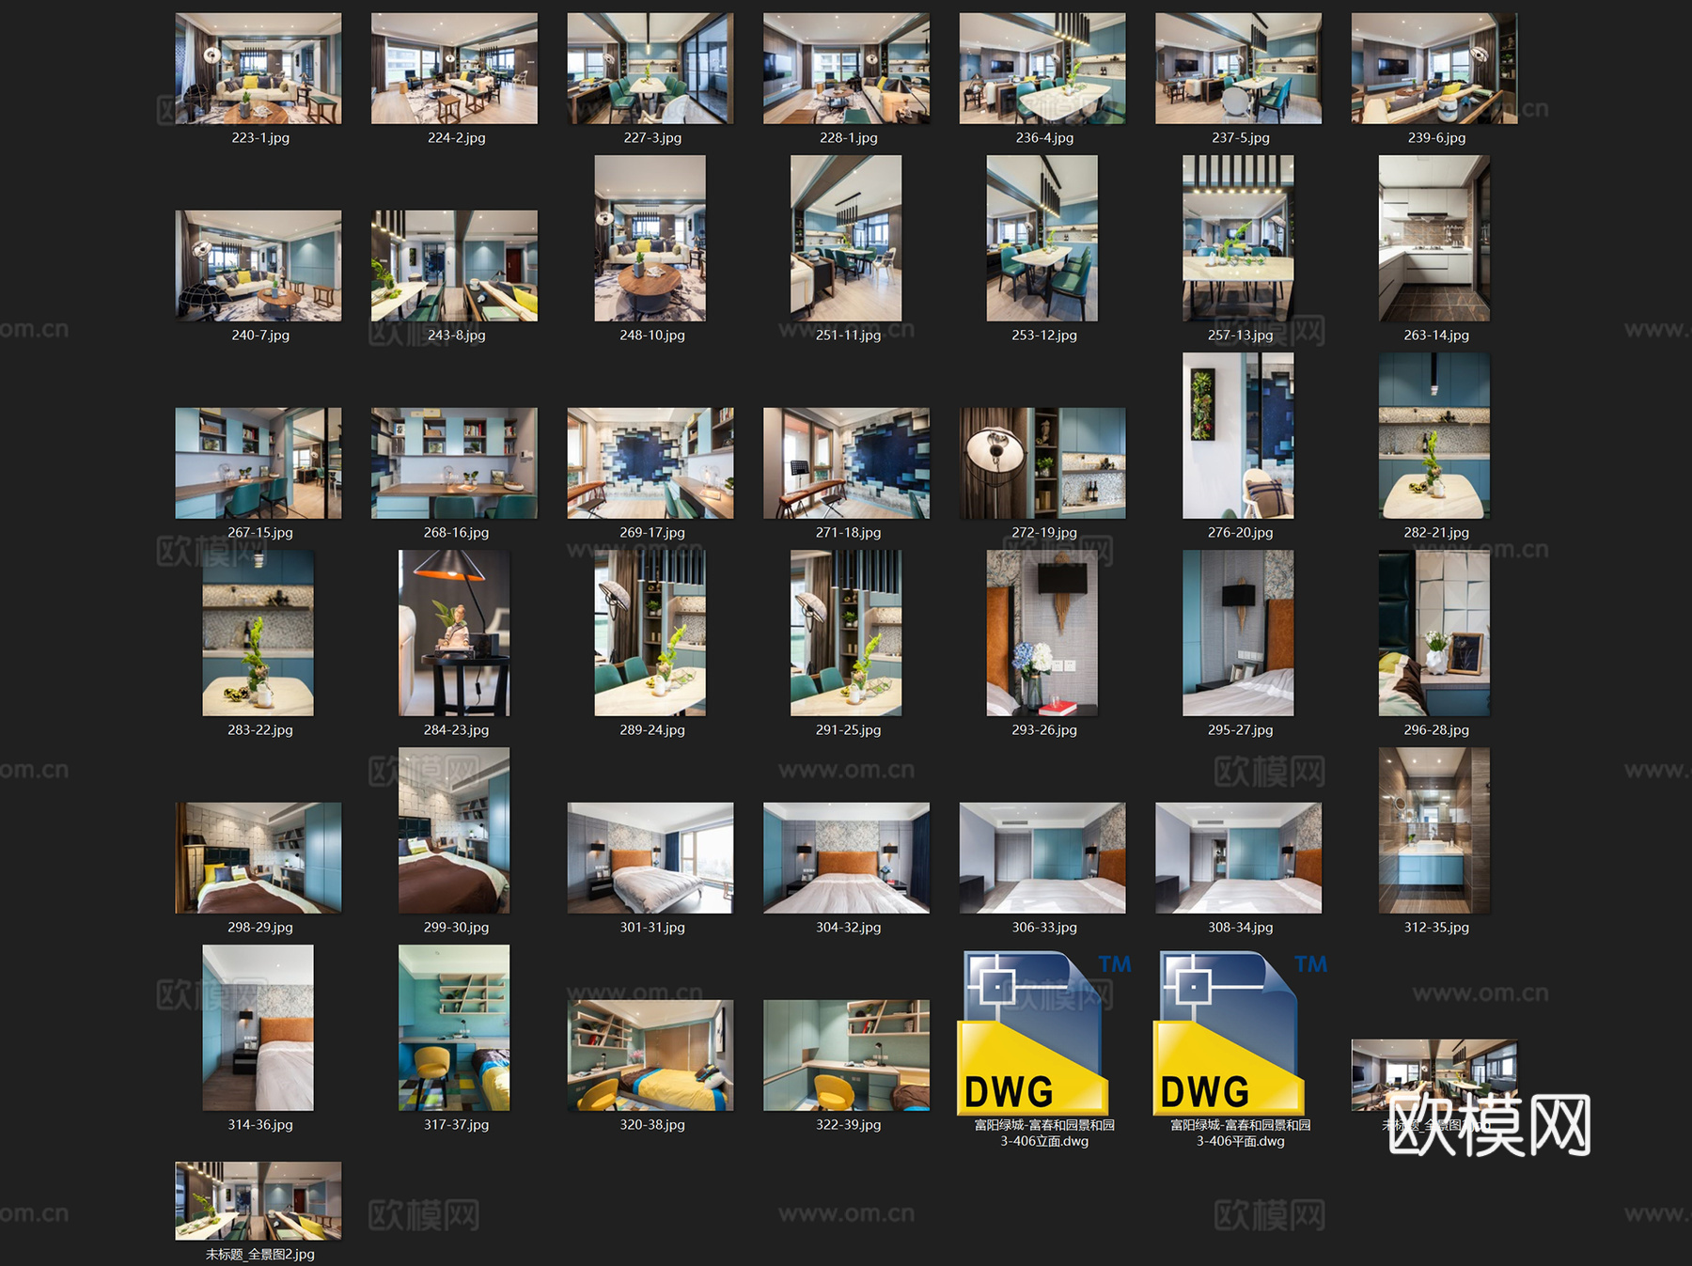This screenshot has height=1266, width=1692.
Task: Select the 267-15.jpg study thumbnail
Action: [x=258, y=463]
